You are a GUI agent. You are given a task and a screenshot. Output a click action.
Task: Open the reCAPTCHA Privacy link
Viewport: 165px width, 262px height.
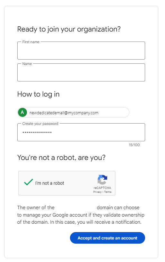point(97,192)
